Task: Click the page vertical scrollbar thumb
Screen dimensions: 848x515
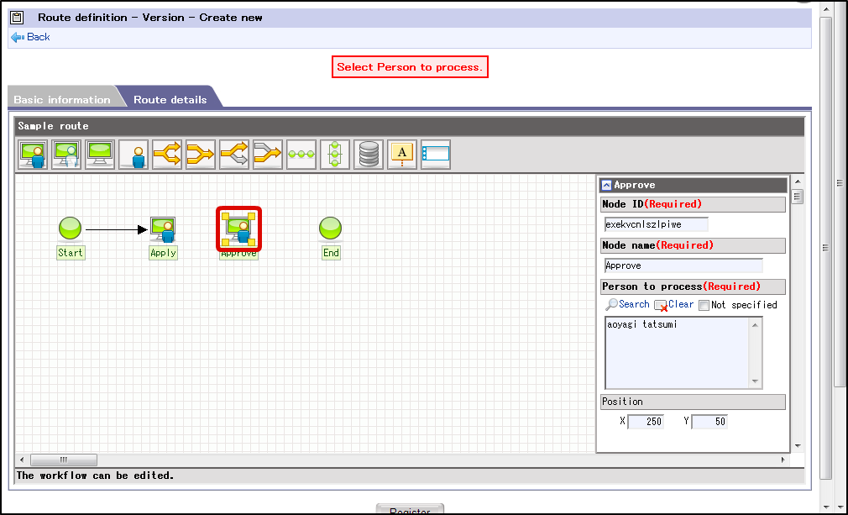Action: coord(825,248)
